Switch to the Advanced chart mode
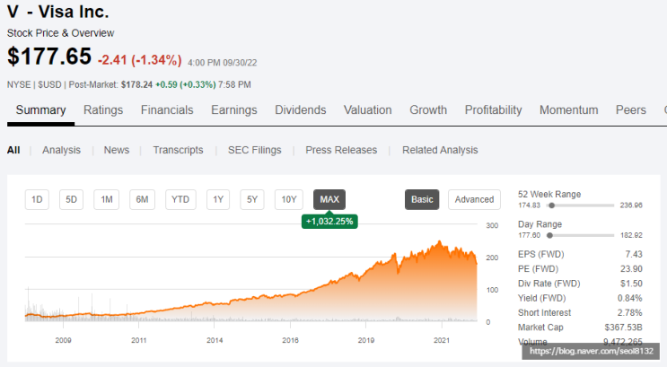 474,199
